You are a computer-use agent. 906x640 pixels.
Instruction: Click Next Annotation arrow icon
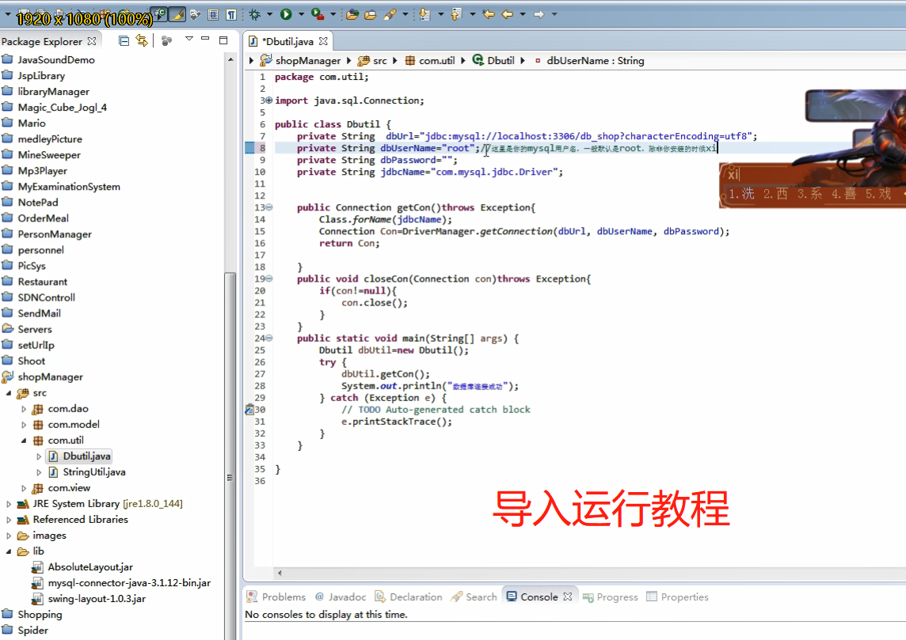[x=424, y=14]
